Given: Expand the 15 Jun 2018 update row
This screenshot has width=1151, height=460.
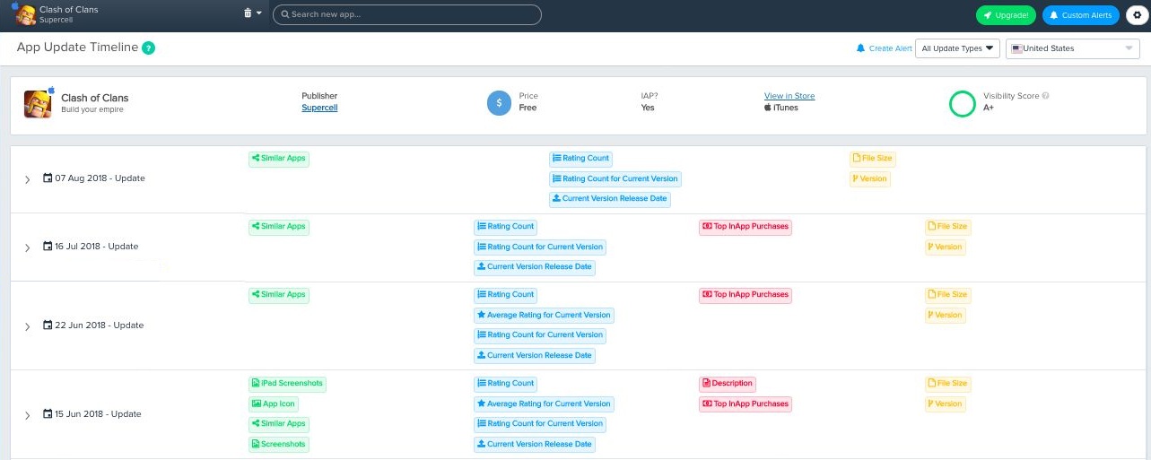Looking at the screenshot, I should pos(28,415).
